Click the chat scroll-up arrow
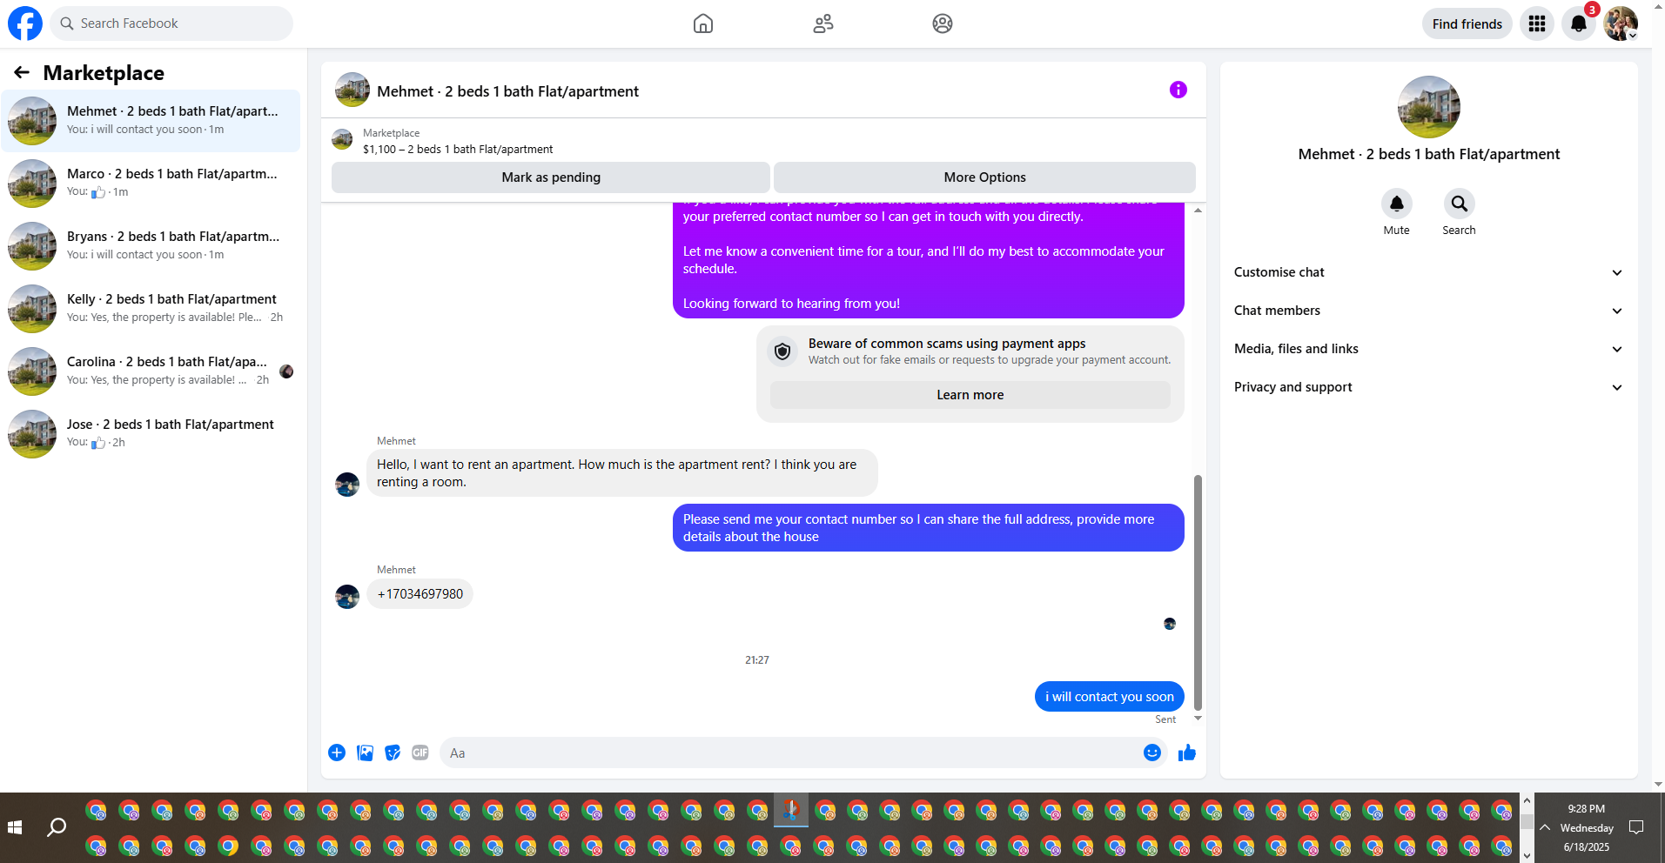This screenshot has width=1665, height=863. [1198, 211]
